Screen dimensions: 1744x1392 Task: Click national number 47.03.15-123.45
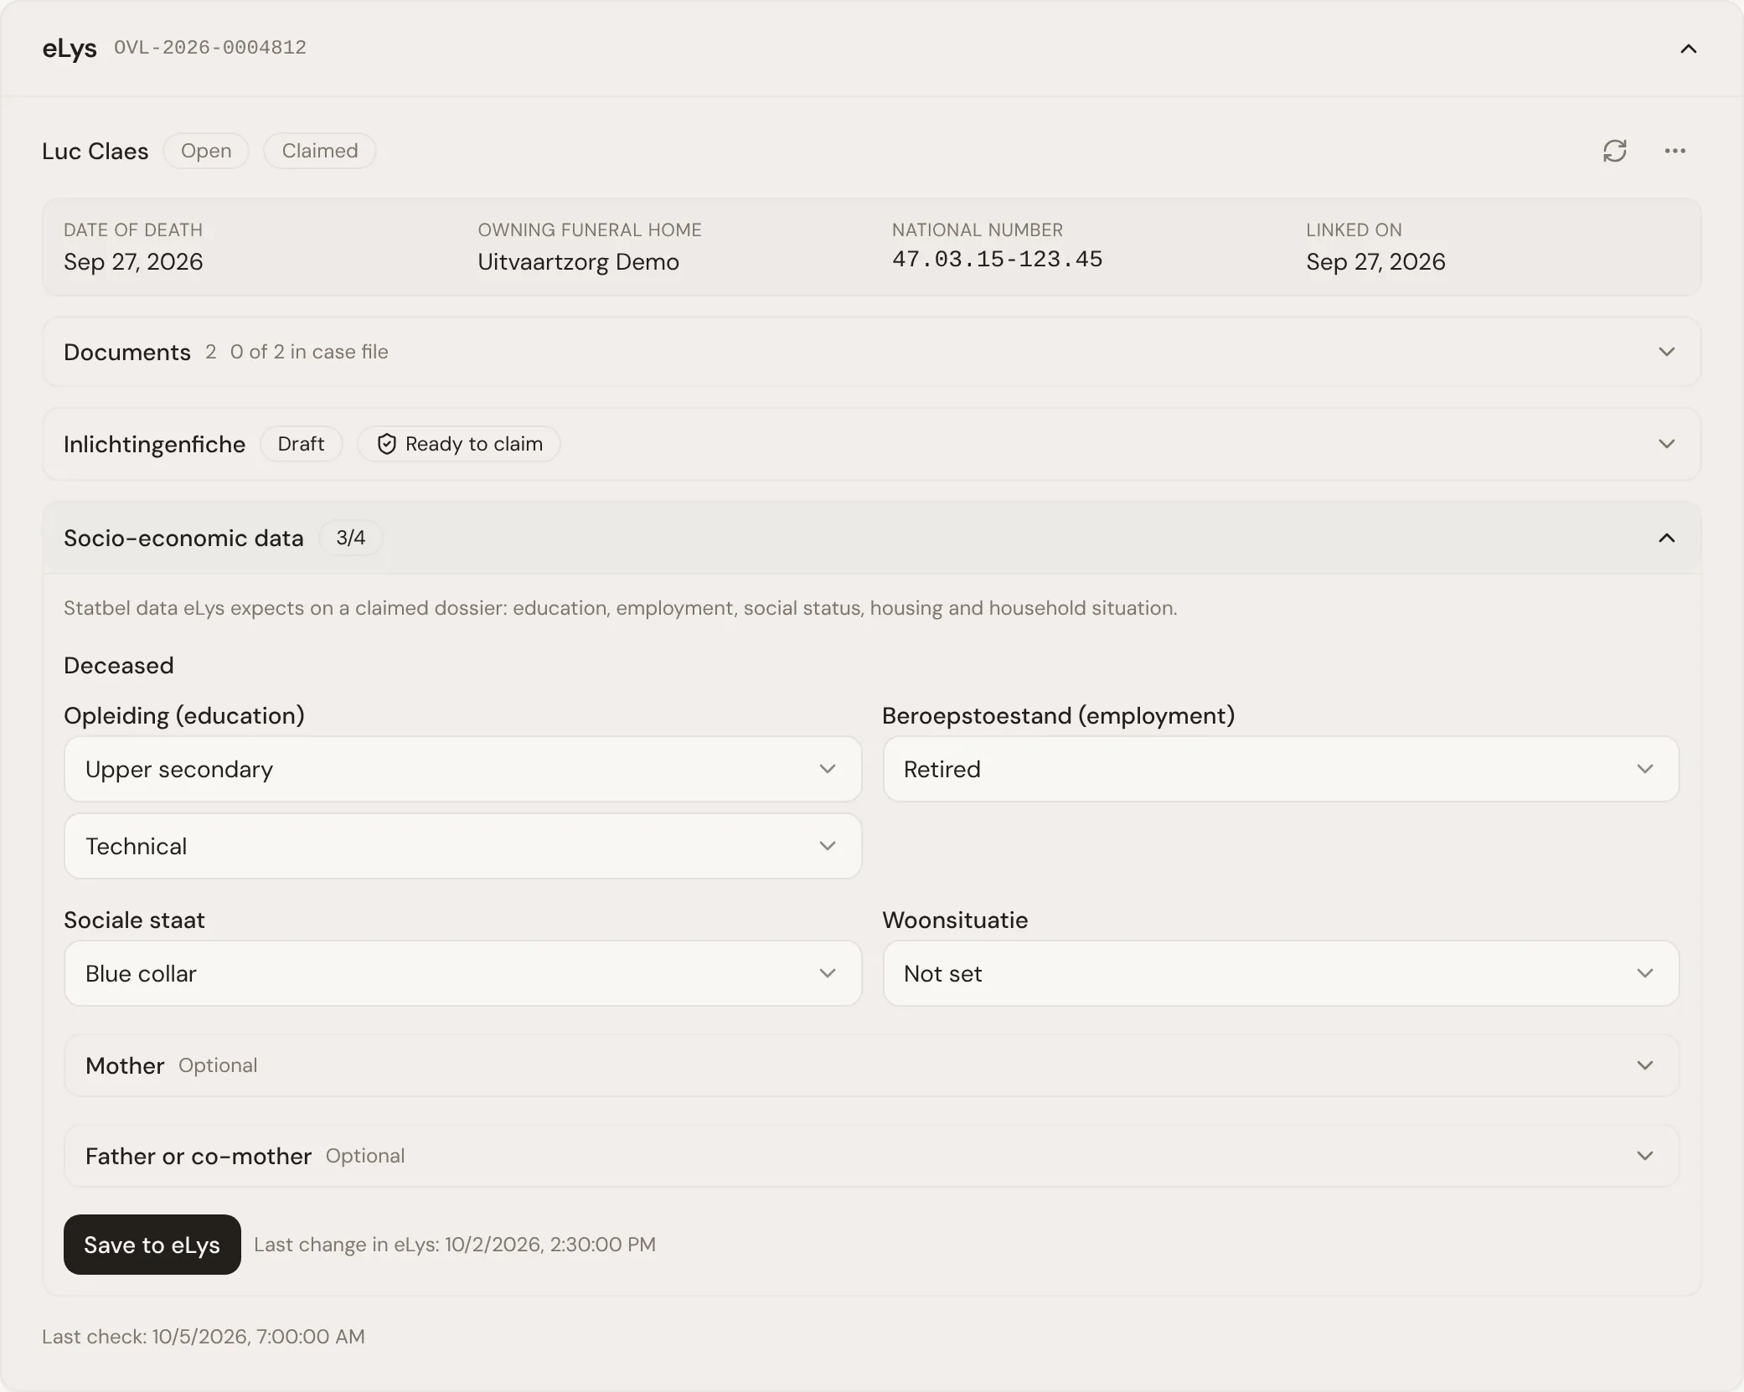997,260
